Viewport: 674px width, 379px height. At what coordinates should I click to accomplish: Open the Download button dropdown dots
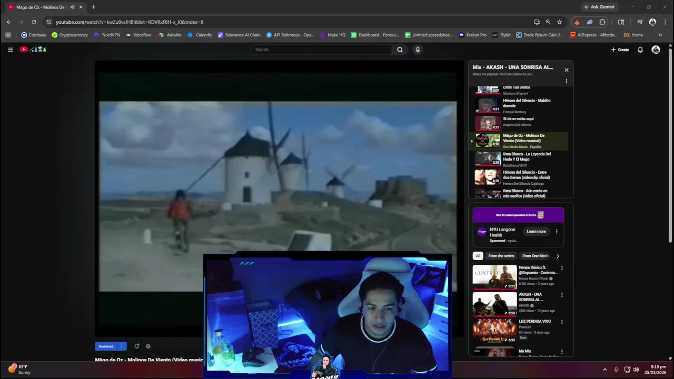click(122, 346)
